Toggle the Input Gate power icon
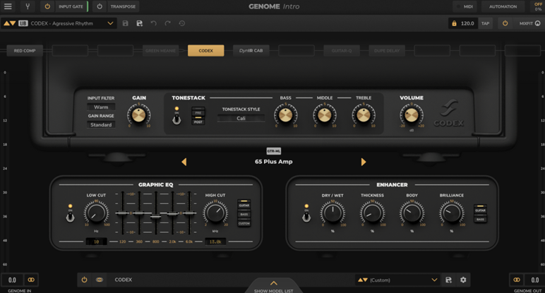Viewport: 545px width, 293px height. (x=47, y=6)
